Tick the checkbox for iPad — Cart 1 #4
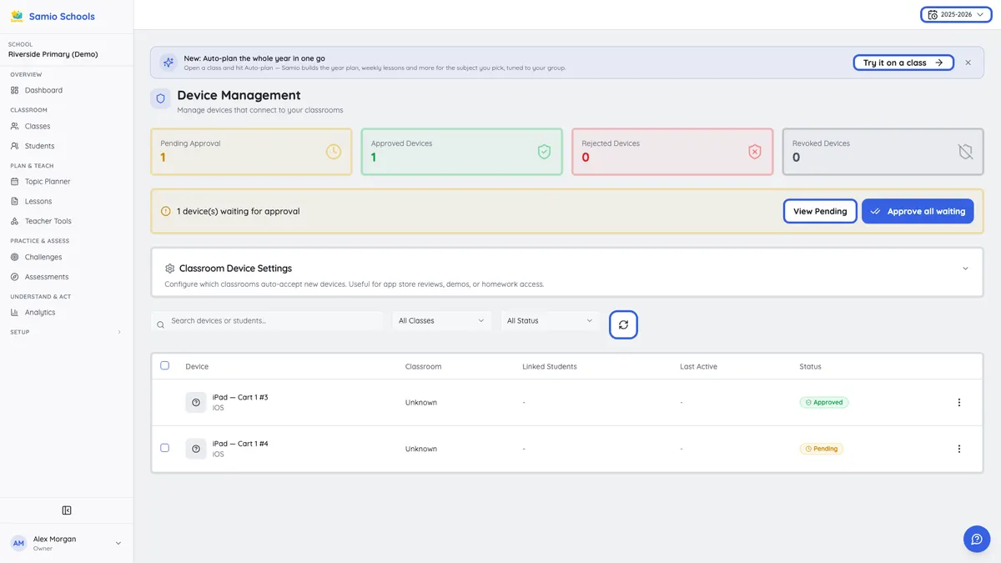Viewport: 1001px width, 563px height. click(x=164, y=448)
